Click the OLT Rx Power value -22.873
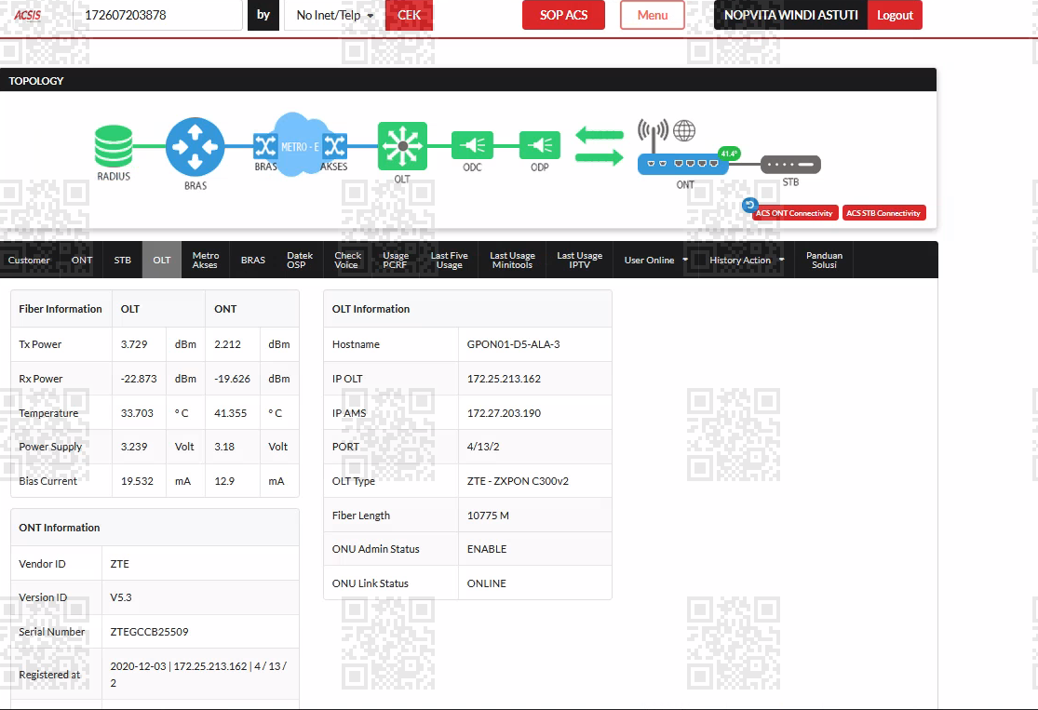The width and height of the screenshot is (1038, 710). click(139, 379)
